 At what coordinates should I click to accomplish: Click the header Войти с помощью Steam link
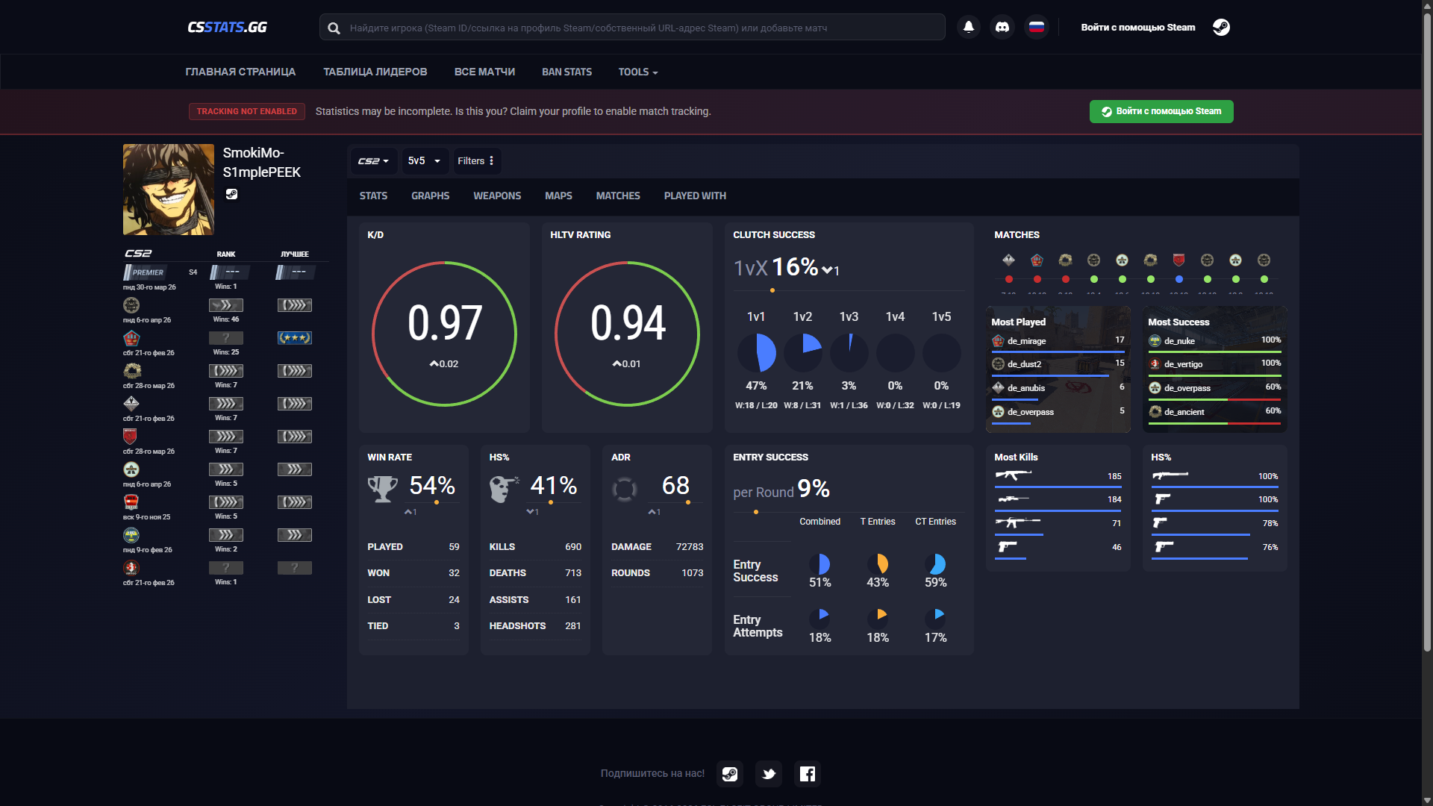pos(1137,27)
